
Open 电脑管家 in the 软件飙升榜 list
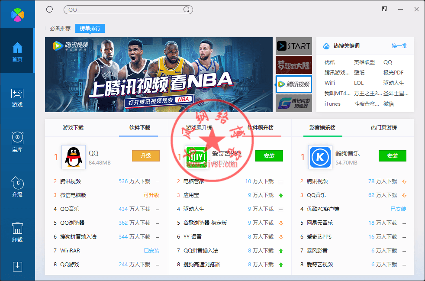point(194,181)
